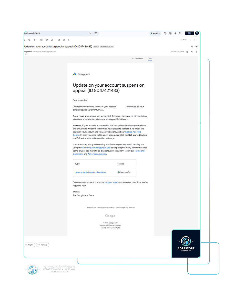Click the '2 of 201' counter
Screen dimensions: 244x306
184,40
